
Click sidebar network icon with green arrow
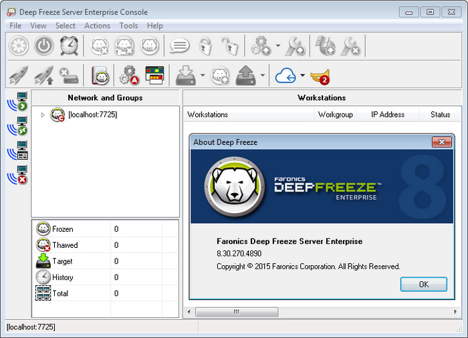[x=17, y=102]
